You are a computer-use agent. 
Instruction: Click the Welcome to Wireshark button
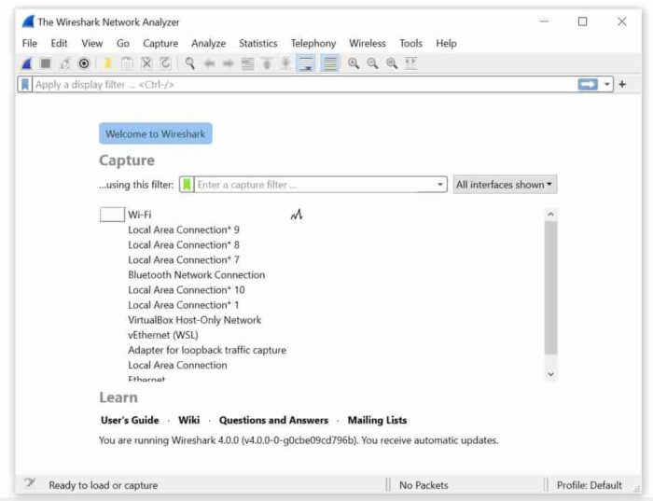click(x=156, y=133)
